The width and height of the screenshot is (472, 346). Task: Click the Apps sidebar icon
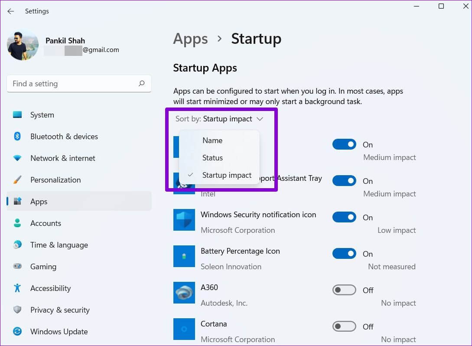(x=17, y=201)
